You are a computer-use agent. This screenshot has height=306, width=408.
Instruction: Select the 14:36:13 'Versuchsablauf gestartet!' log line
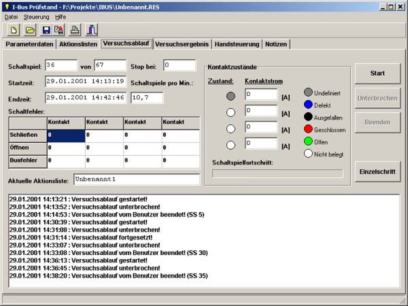tap(78, 260)
